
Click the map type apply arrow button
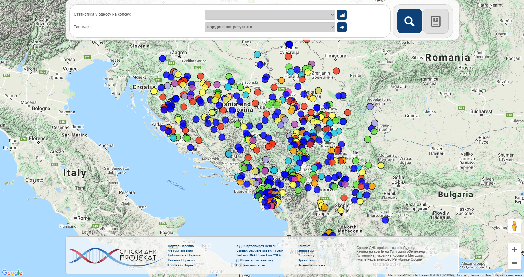[342, 27]
